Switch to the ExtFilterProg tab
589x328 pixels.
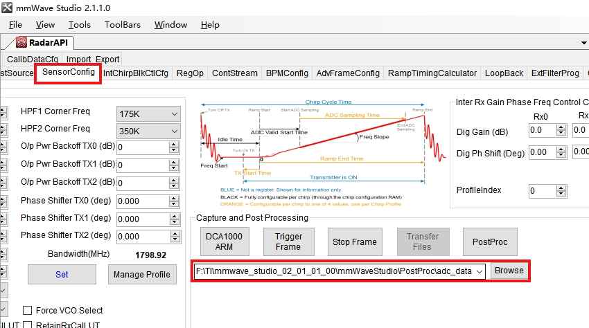555,73
